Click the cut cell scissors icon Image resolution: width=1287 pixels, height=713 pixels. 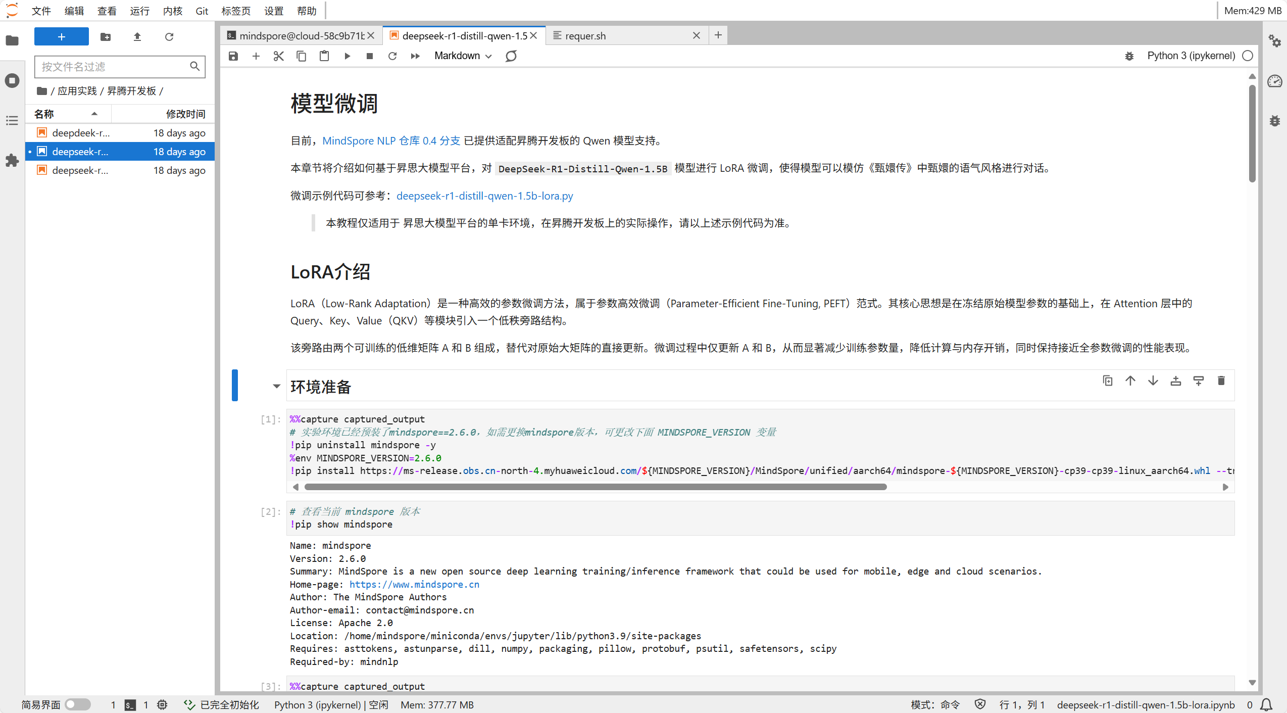point(278,56)
